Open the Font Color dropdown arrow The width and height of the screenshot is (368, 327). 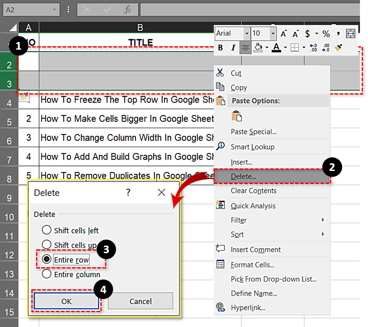point(285,48)
